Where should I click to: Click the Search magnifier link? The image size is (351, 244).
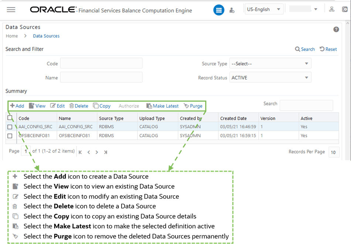305,49
